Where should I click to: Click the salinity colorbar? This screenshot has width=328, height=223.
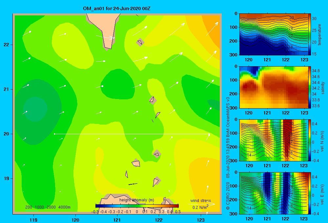pos(310,87)
